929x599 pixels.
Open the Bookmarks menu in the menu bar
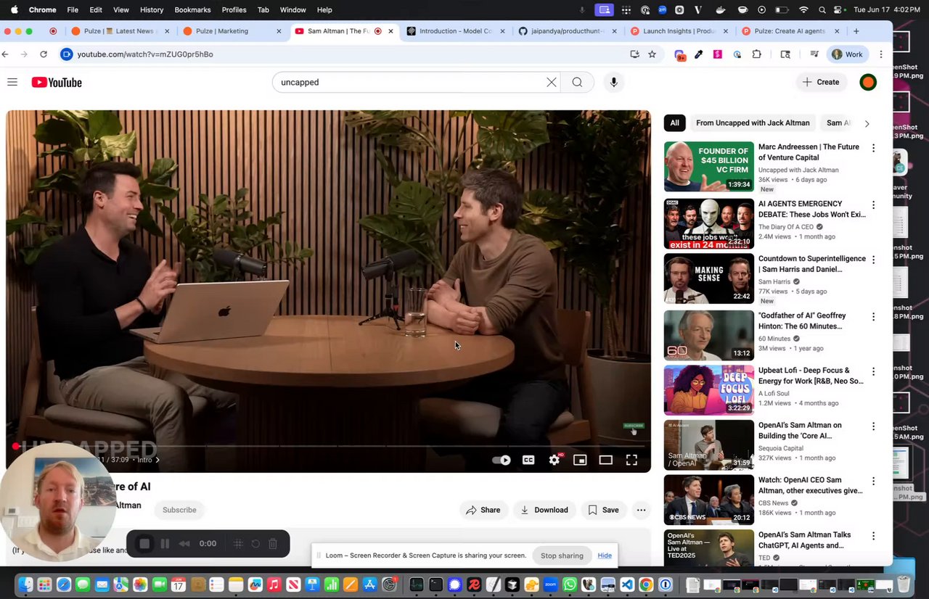(x=192, y=9)
